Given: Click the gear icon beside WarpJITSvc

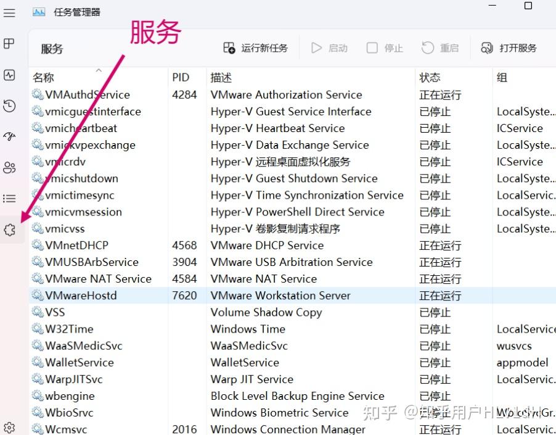Looking at the screenshot, I should tap(38, 378).
